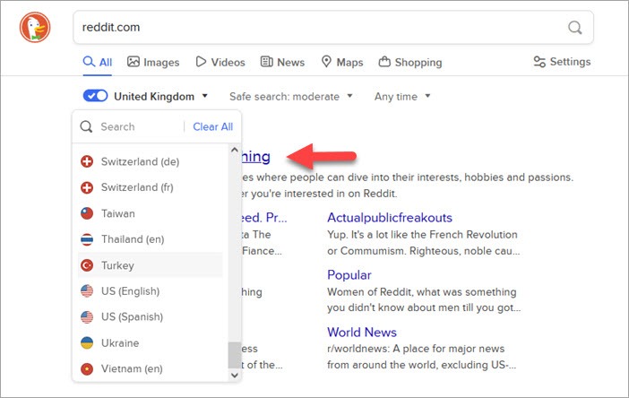Select Taiwan from region list

tap(150, 213)
